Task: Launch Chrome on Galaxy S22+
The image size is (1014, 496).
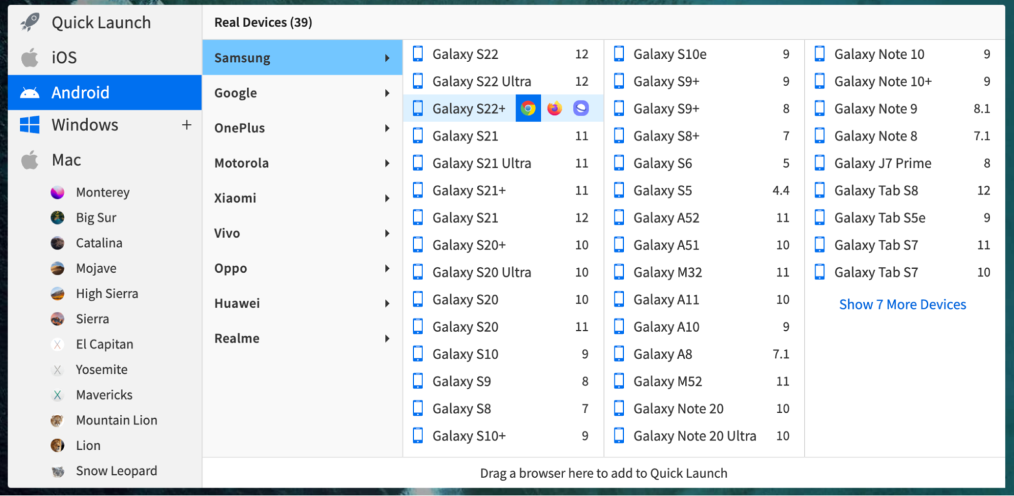Action: (527, 108)
